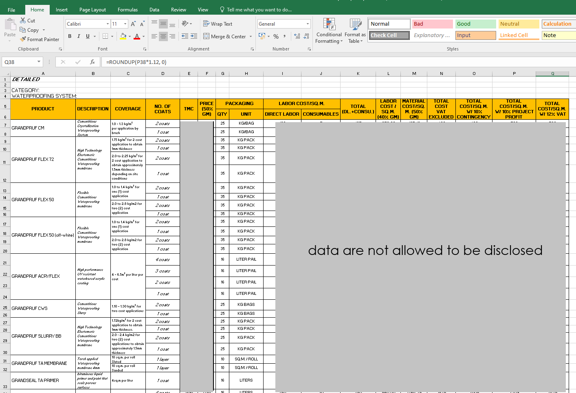
Task: Apply the Explanatory text style
Action: pyautogui.click(x=433, y=35)
